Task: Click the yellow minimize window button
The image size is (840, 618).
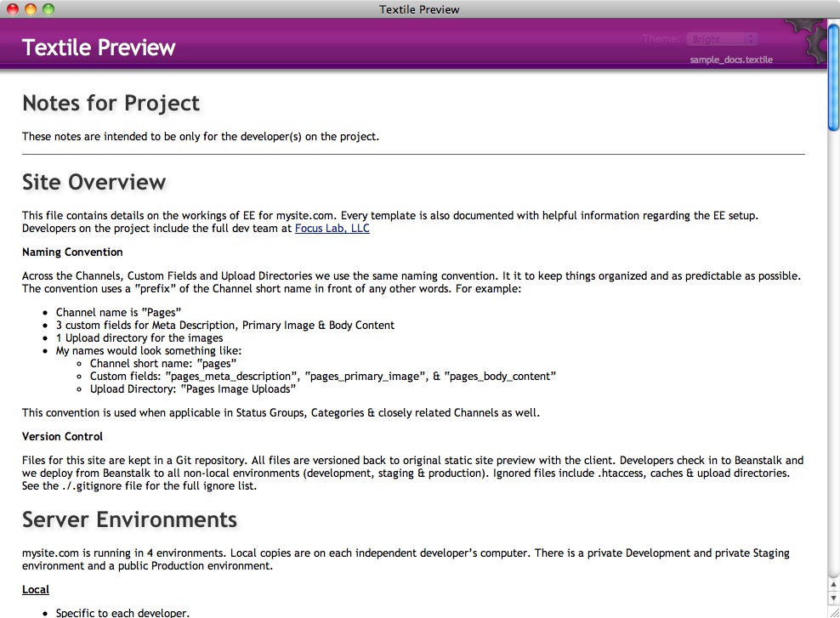Action: pyautogui.click(x=31, y=9)
